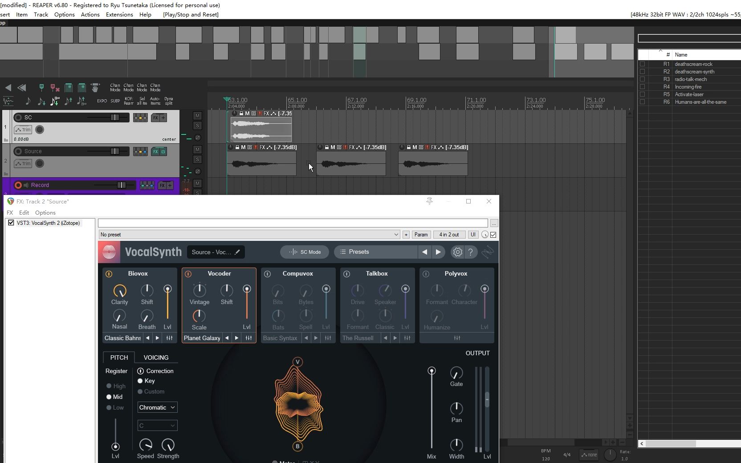The image size is (741, 463).
Task: Open Vocoder advanced settings sliders icon
Action: [248, 338]
